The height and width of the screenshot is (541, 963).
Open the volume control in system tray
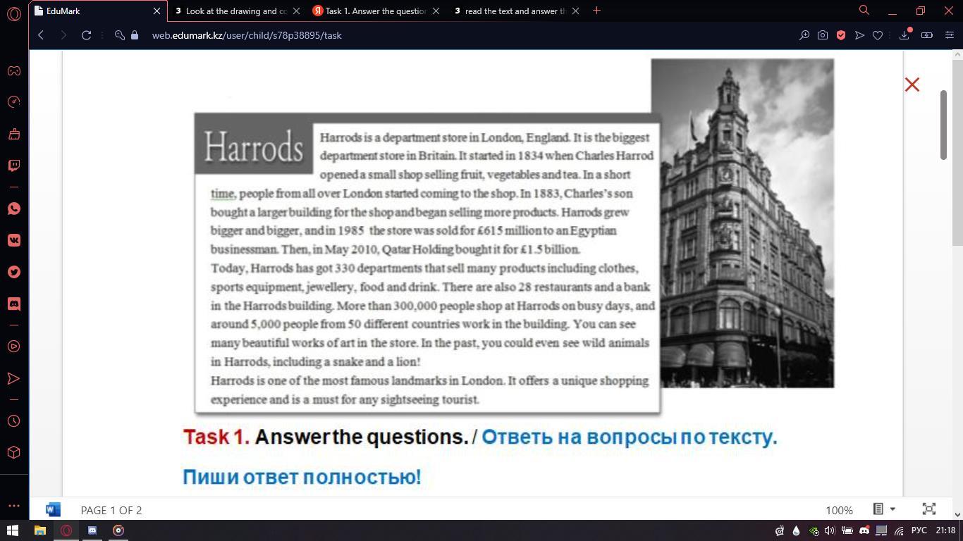click(830, 530)
